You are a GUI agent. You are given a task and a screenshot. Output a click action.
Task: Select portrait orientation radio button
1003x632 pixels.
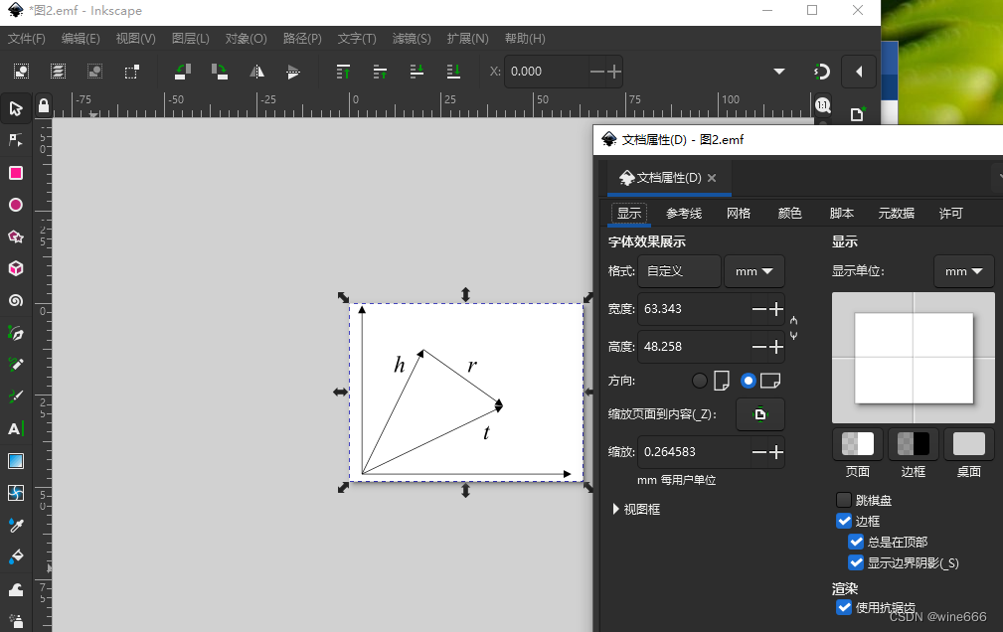[x=700, y=381]
